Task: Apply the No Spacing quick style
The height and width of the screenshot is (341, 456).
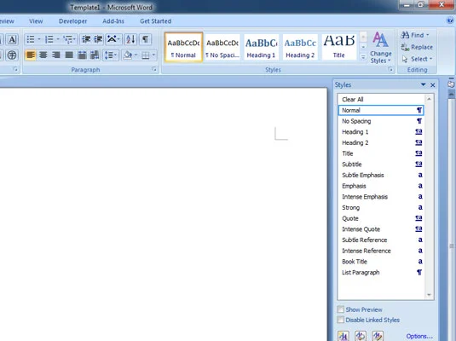Action: tap(222, 48)
